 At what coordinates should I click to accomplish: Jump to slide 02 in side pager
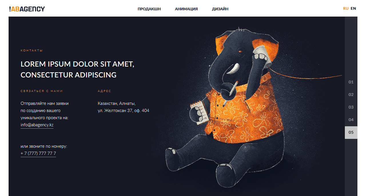[351, 95]
